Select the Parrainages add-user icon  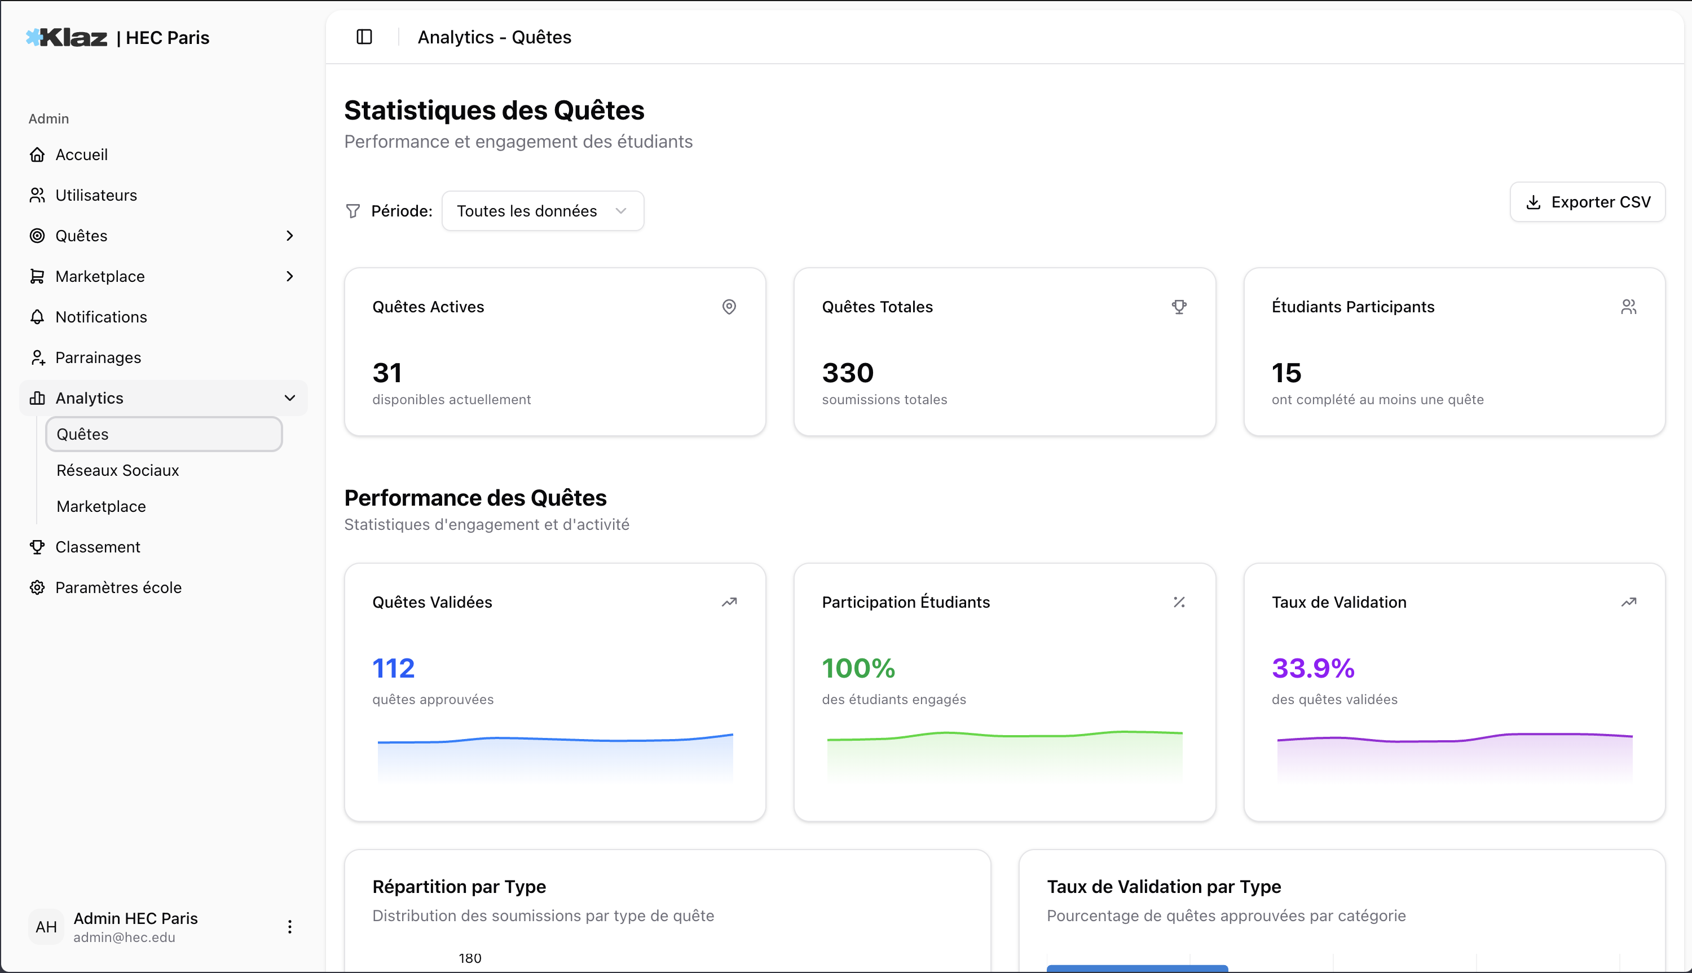point(38,357)
